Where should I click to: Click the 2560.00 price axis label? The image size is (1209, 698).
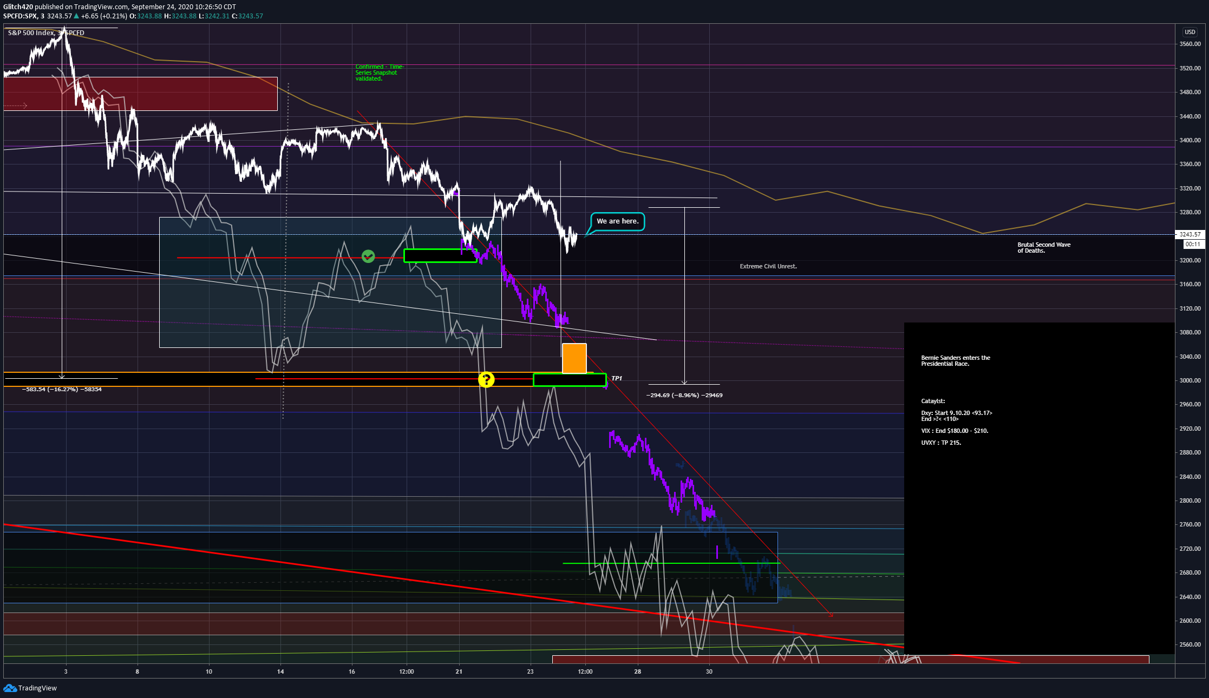pyautogui.click(x=1190, y=644)
